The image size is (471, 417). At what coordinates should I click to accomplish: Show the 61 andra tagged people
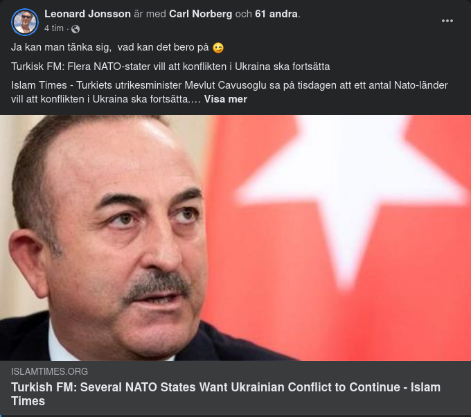(x=276, y=14)
